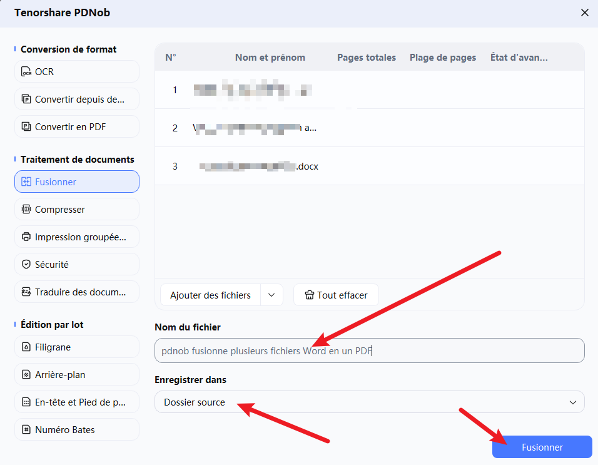Click the N° column header
Image resolution: width=598 pixels, height=465 pixels.
tap(171, 58)
